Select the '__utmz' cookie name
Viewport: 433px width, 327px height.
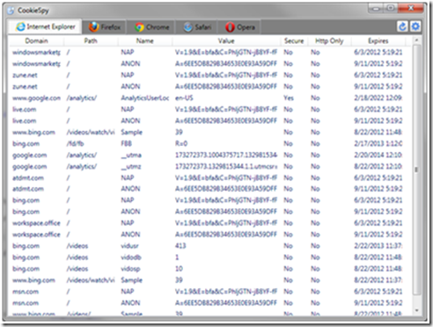click(x=131, y=166)
